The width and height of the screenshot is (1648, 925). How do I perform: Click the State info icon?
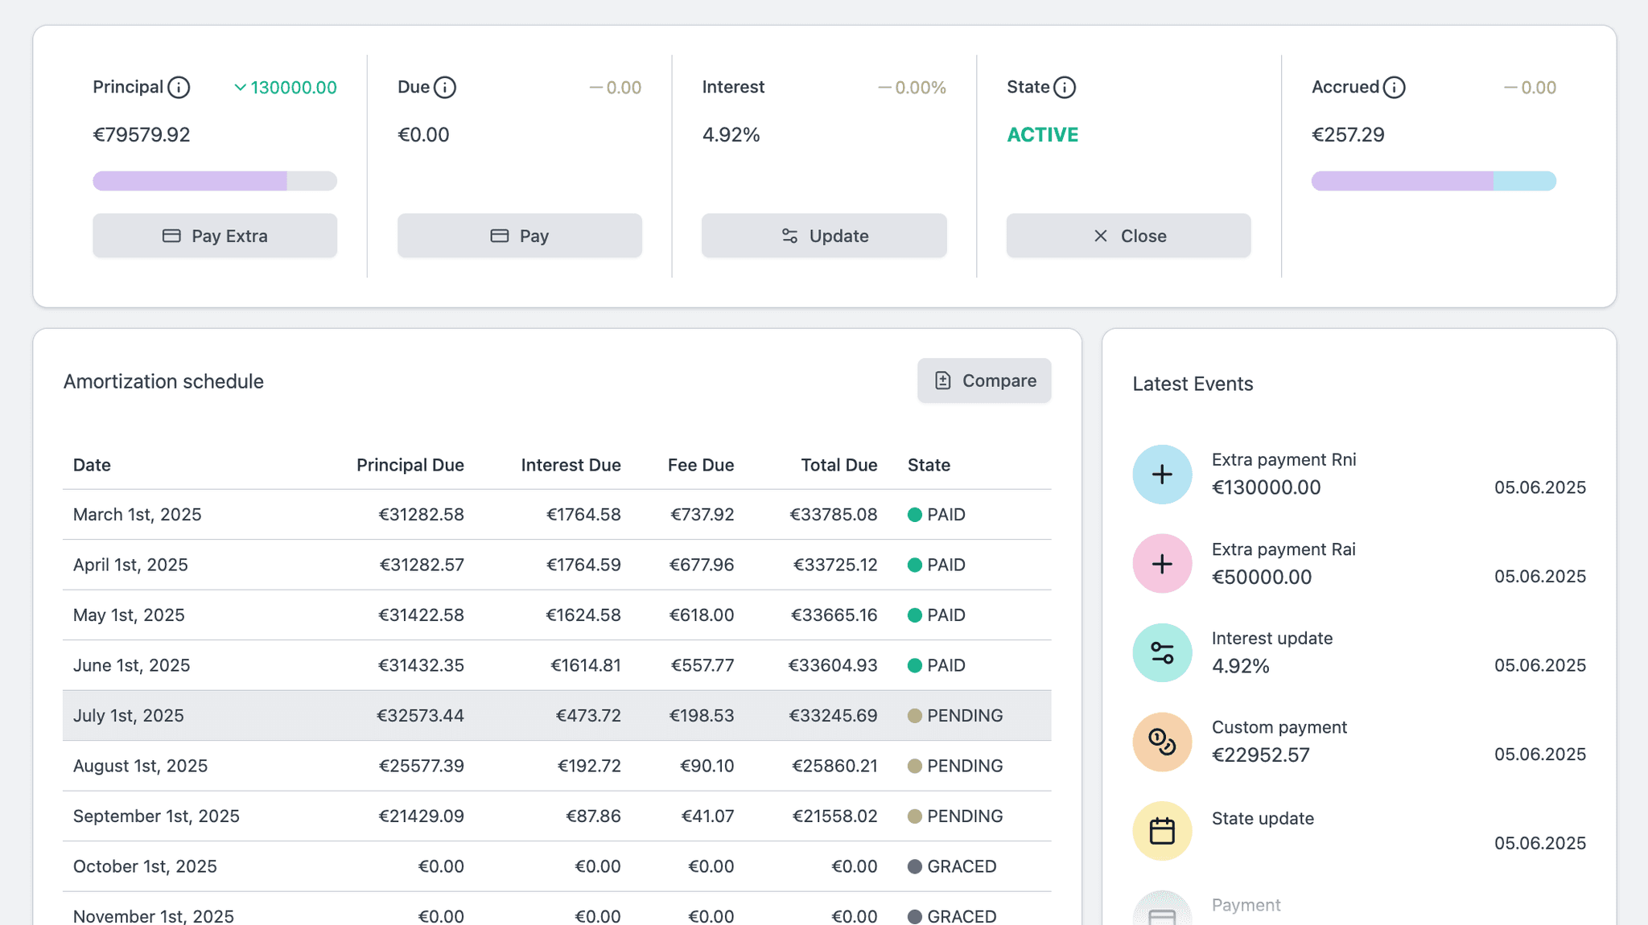click(x=1065, y=87)
